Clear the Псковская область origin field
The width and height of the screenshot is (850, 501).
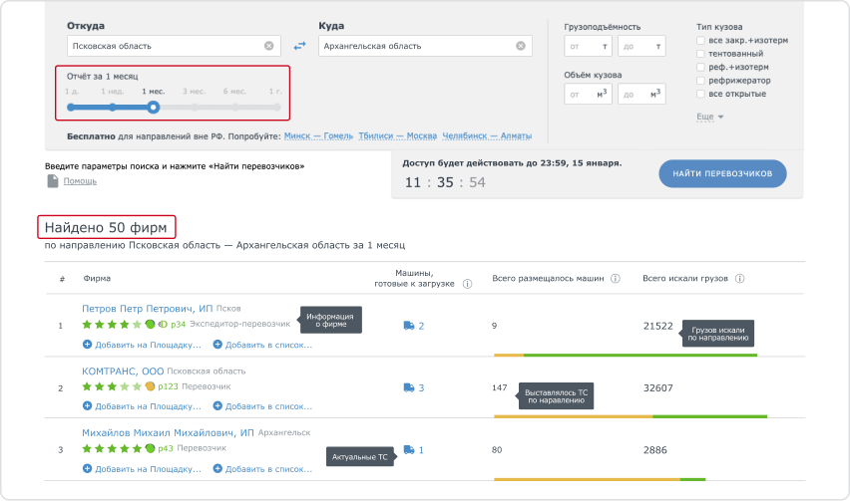coord(268,46)
